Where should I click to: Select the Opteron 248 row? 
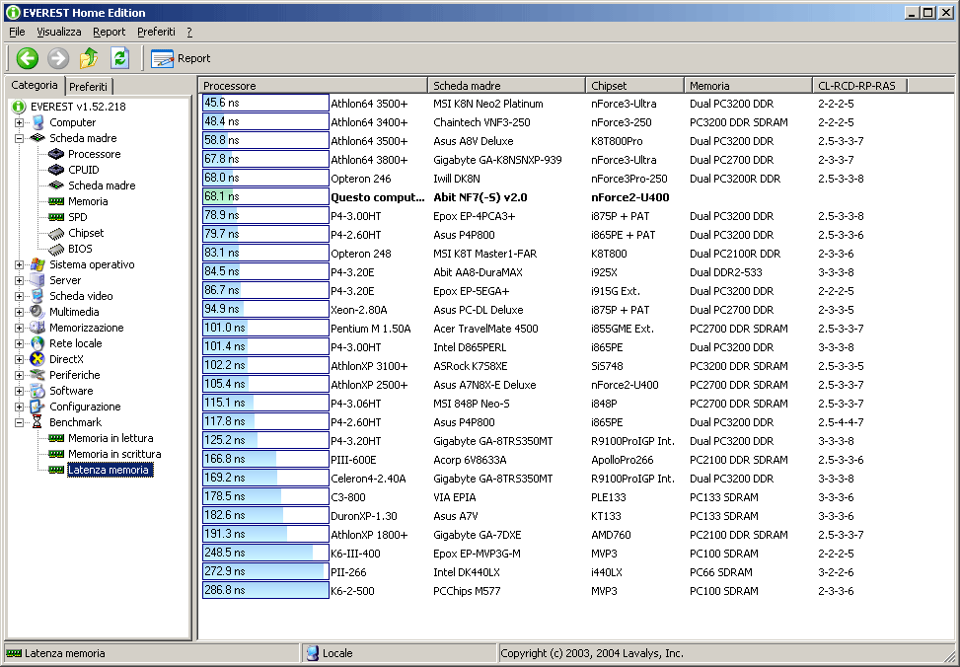pyautogui.click(x=575, y=254)
